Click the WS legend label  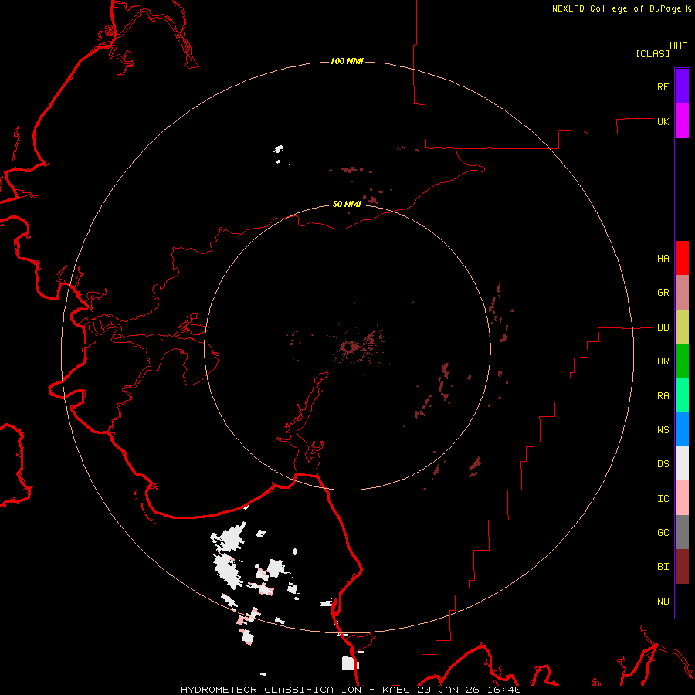(663, 430)
